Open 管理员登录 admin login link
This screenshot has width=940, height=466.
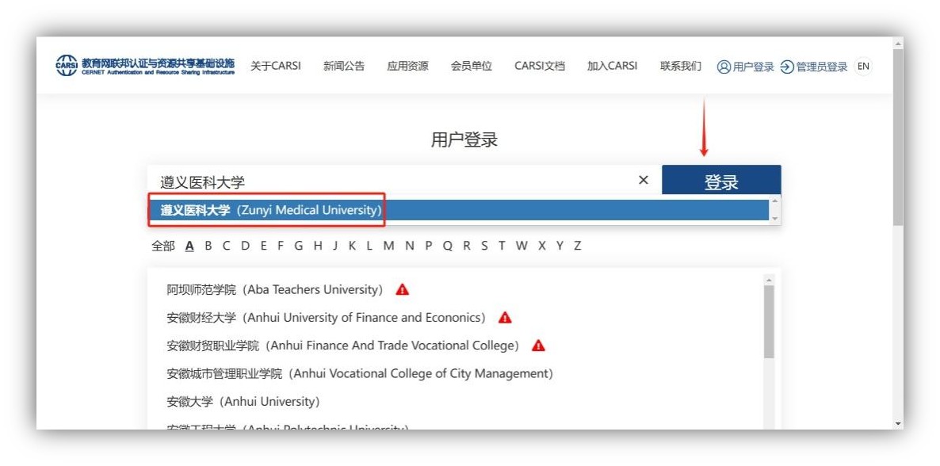[814, 67]
